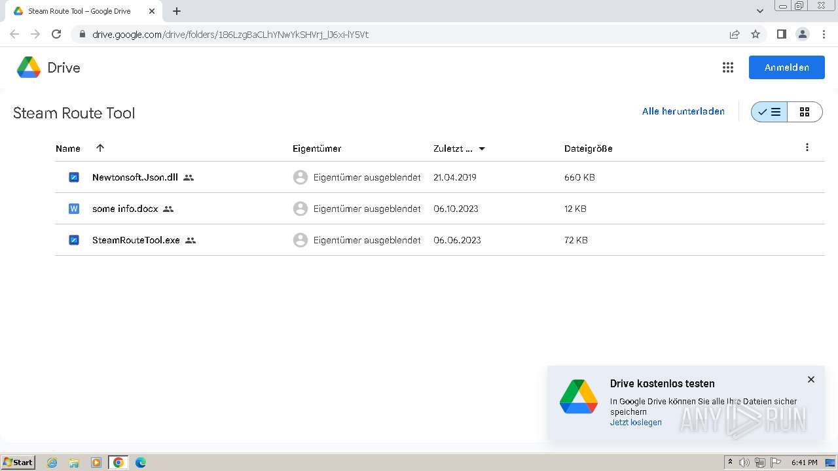Open File Explorer from taskbar
838x471 pixels.
tap(74, 462)
